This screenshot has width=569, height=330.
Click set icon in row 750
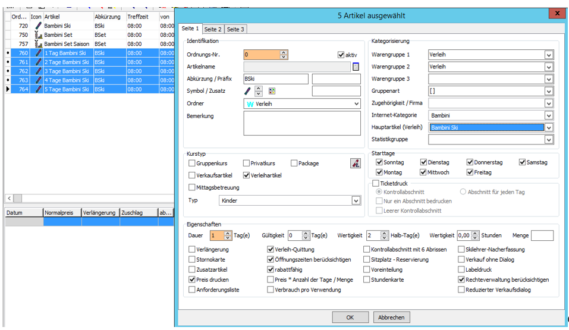coord(38,35)
